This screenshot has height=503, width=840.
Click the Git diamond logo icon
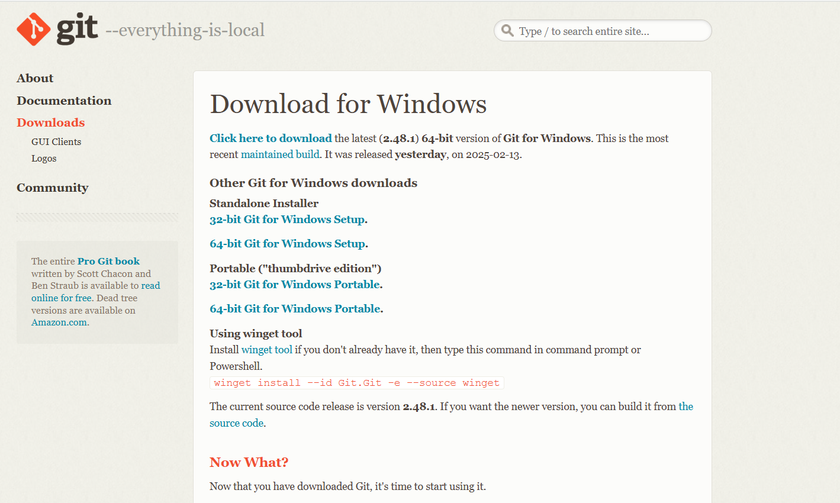pos(34,29)
